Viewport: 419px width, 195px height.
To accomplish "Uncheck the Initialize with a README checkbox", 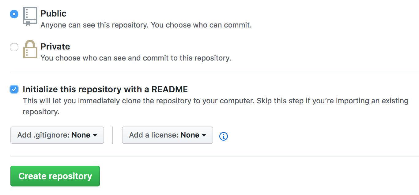I will (14, 89).
